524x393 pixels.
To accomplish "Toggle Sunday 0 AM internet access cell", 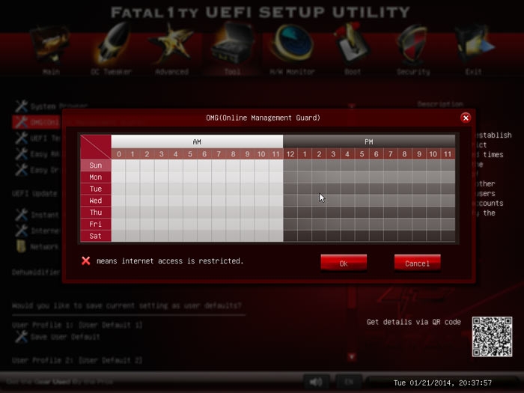I will pos(118,165).
